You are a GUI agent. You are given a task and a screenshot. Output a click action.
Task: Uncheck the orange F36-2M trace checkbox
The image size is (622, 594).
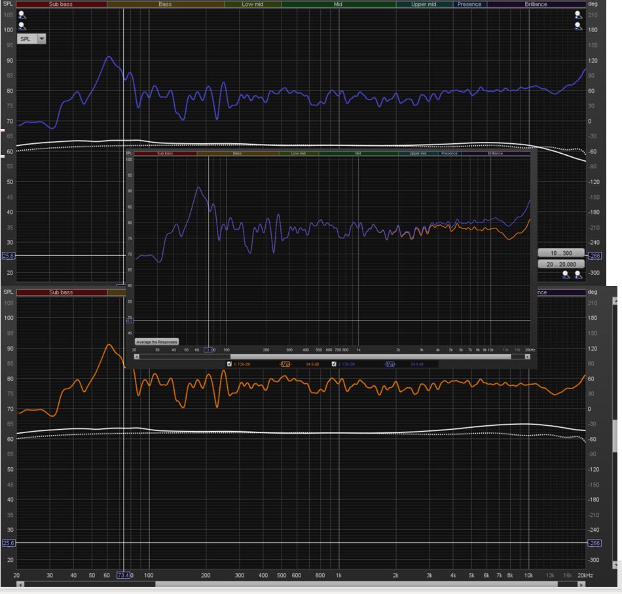click(229, 364)
